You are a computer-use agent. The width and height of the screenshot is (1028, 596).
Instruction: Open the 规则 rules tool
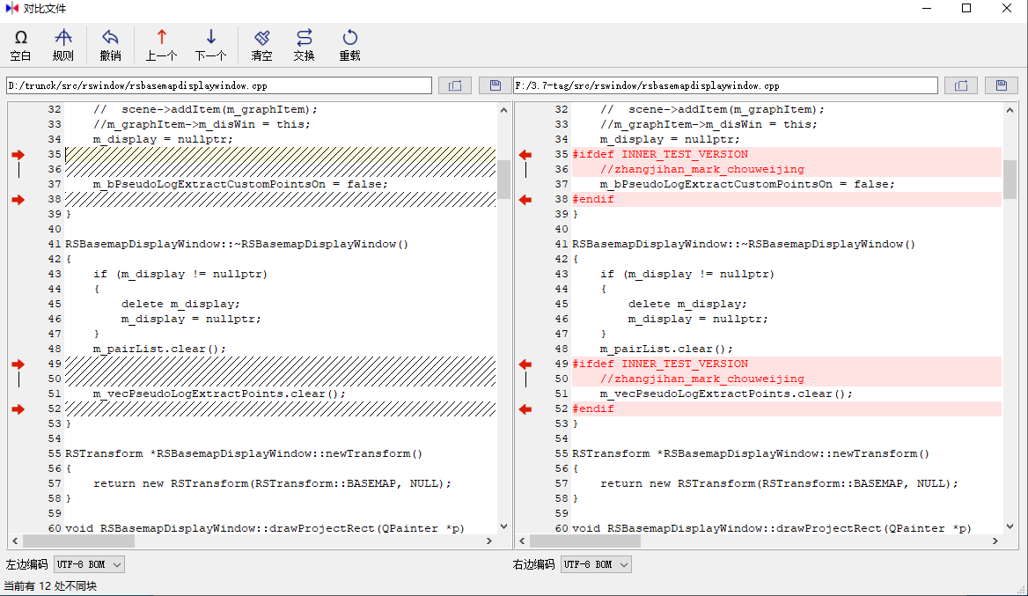63,45
